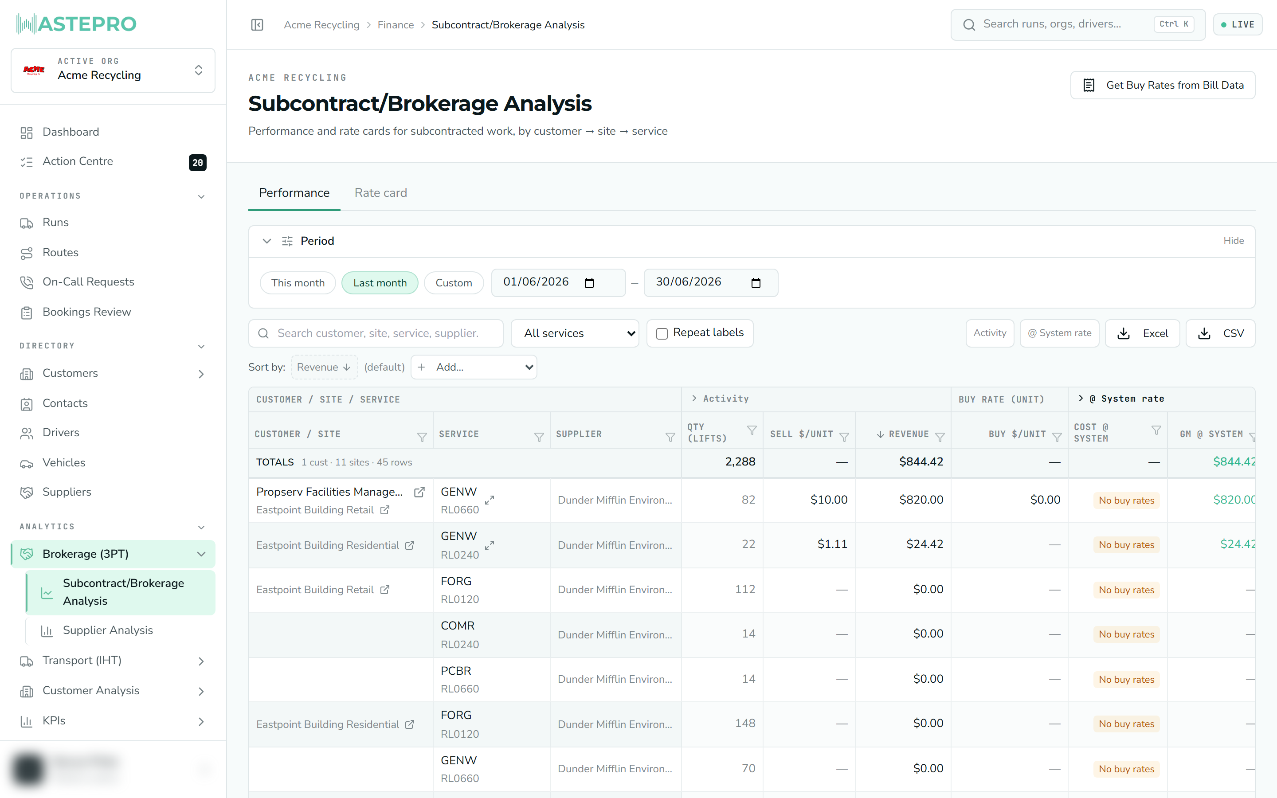The image size is (1277, 798).
Task: Open Bookings Review in sidebar
Action: coord(113,312)
